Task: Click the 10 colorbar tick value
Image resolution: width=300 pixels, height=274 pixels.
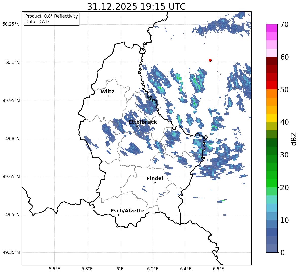Action: point(284,220)
